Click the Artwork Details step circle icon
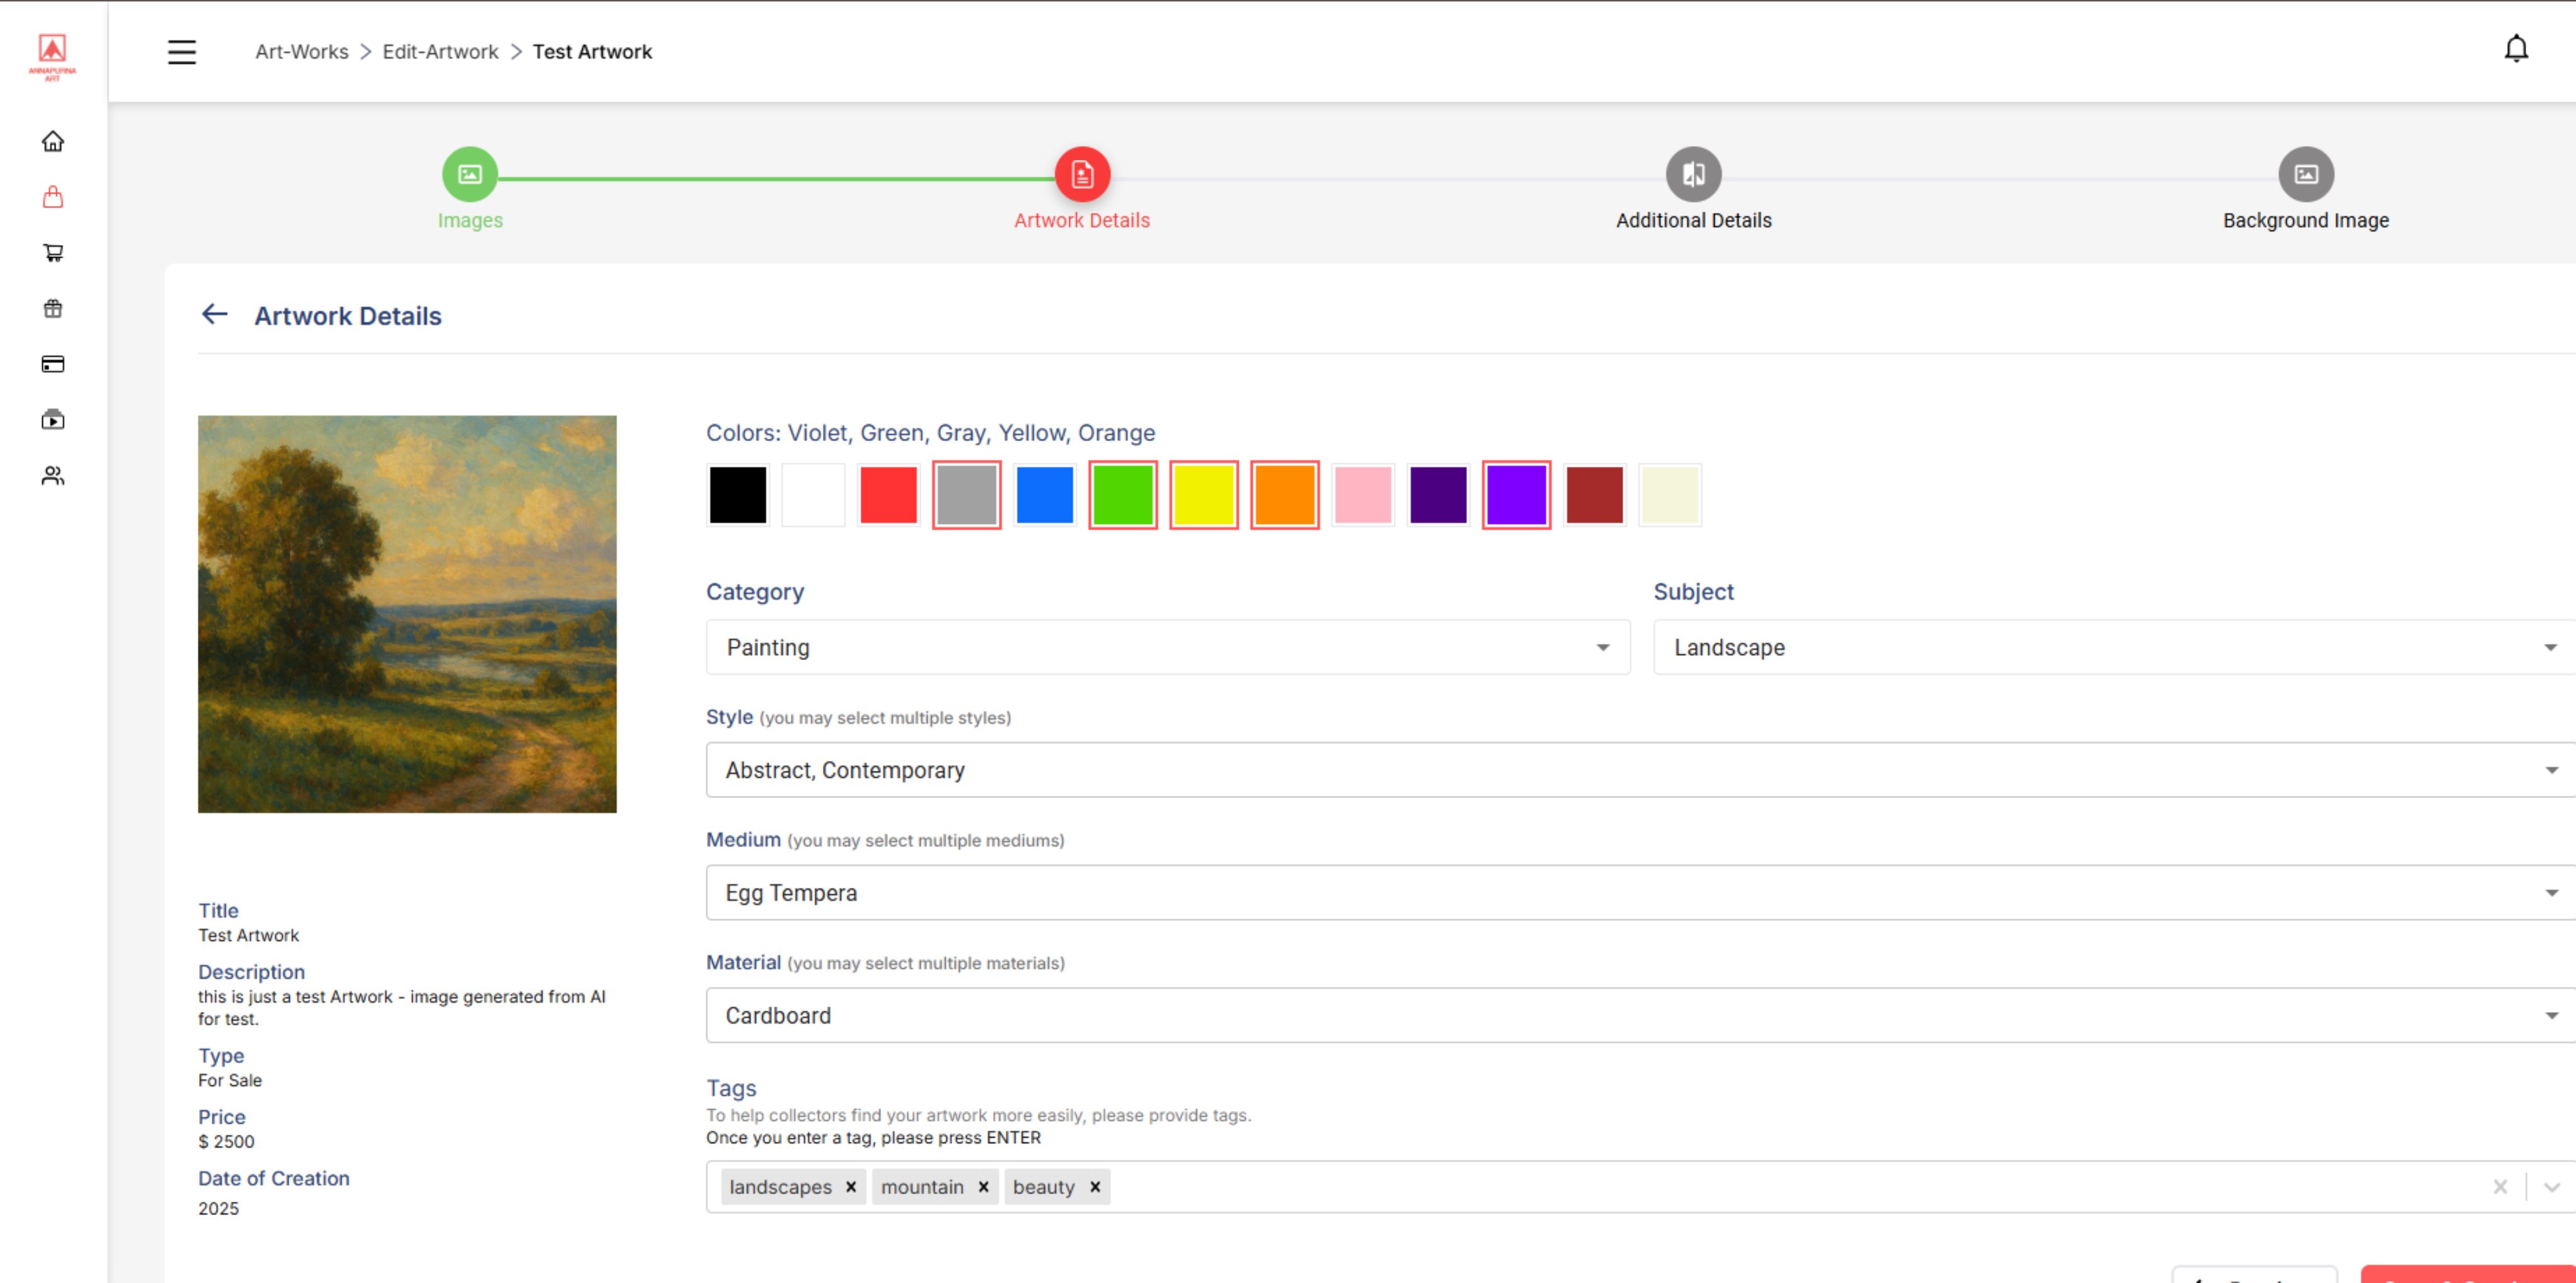 [1082, 175]
